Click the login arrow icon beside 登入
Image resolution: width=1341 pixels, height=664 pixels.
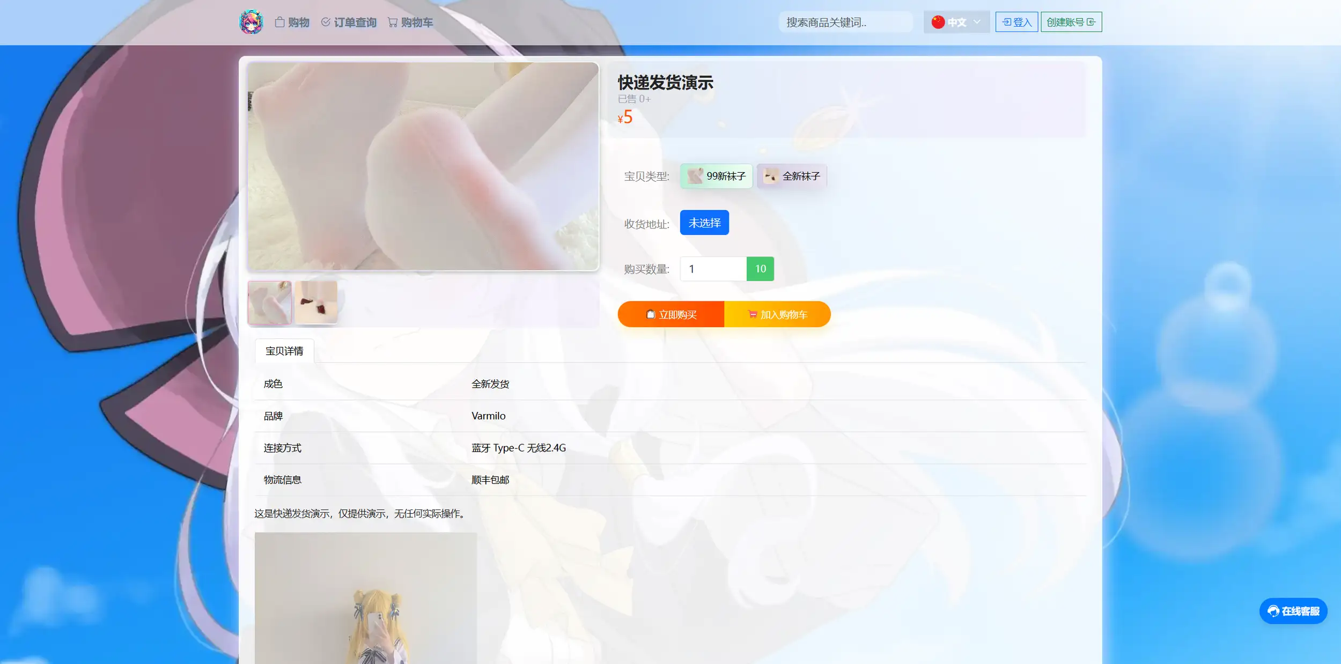point(1006,22)
